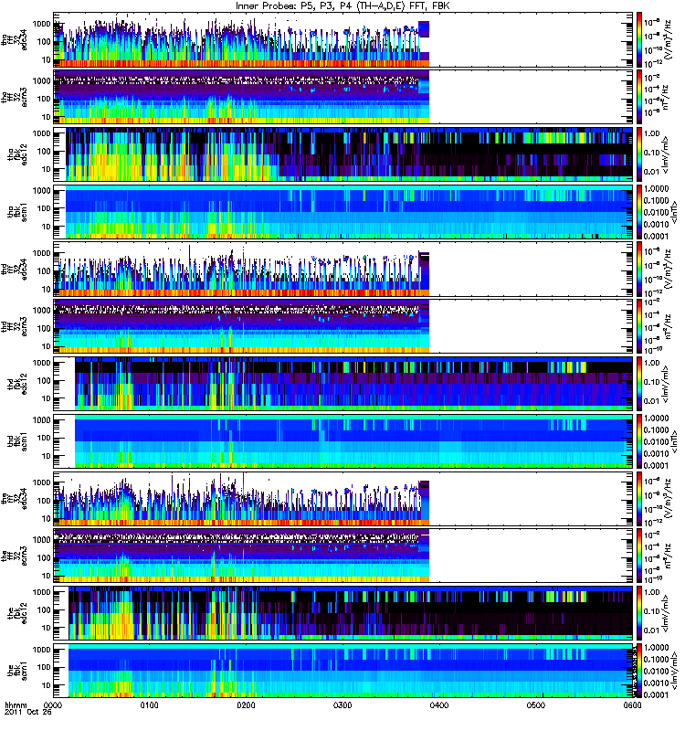Click the 'the fff 32 edc34' y-axis label
Viewport: 685px width, 731px height.
point(14,498)
